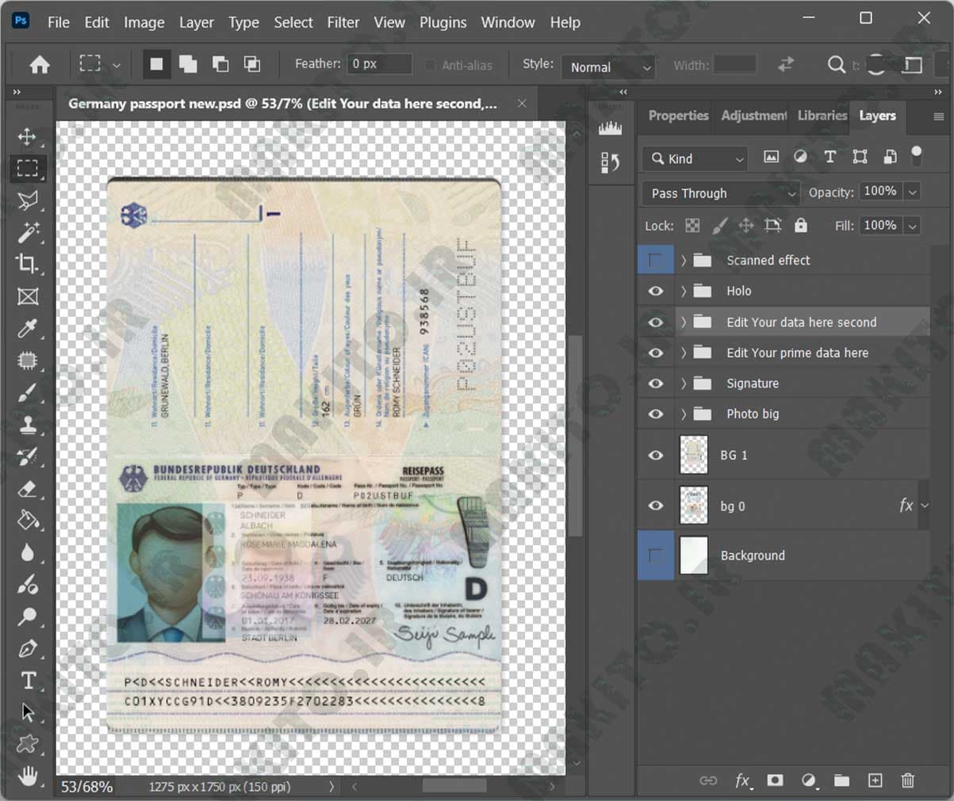Show the Scanned effect layer group
Viewport: 954px width, 801px height.
pyautogui.click(x=656, y=260)
